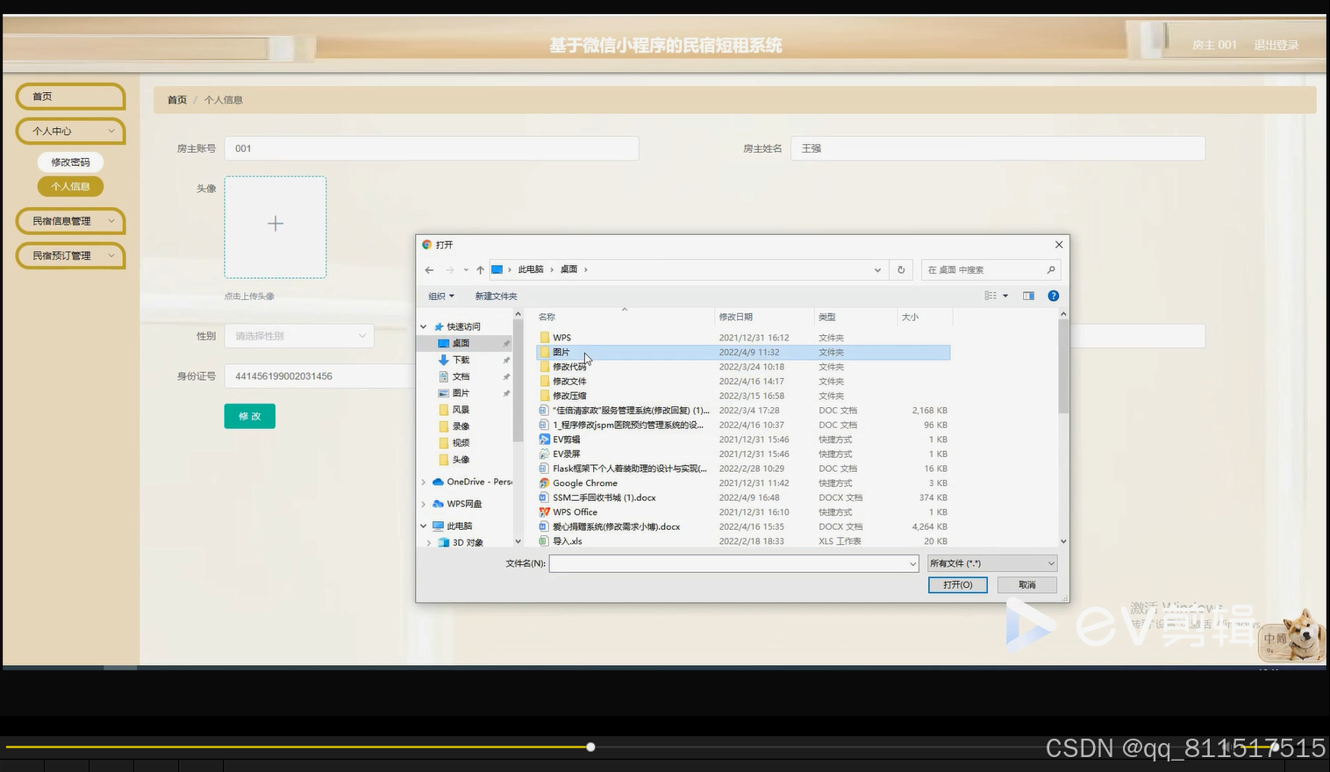Open the address bar history dropdown arrow
The width and height of the screenshot is (1330, 772).
coord(877,270)
